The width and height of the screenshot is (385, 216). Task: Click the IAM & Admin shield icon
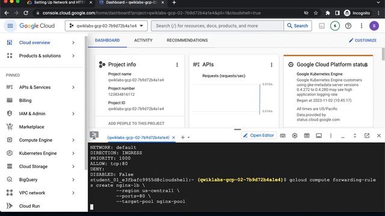10,113
